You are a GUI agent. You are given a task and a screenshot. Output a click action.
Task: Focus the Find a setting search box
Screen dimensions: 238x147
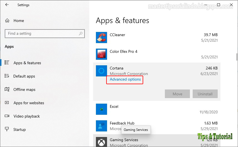click(45, 34)
